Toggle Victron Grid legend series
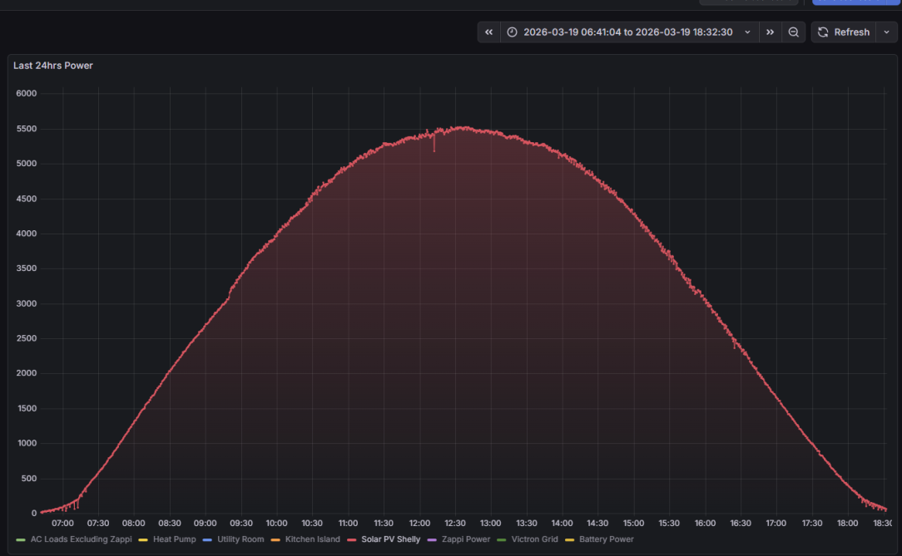 534,539
